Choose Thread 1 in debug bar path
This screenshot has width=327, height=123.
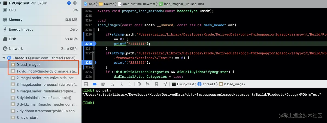[x=206, y=84]
